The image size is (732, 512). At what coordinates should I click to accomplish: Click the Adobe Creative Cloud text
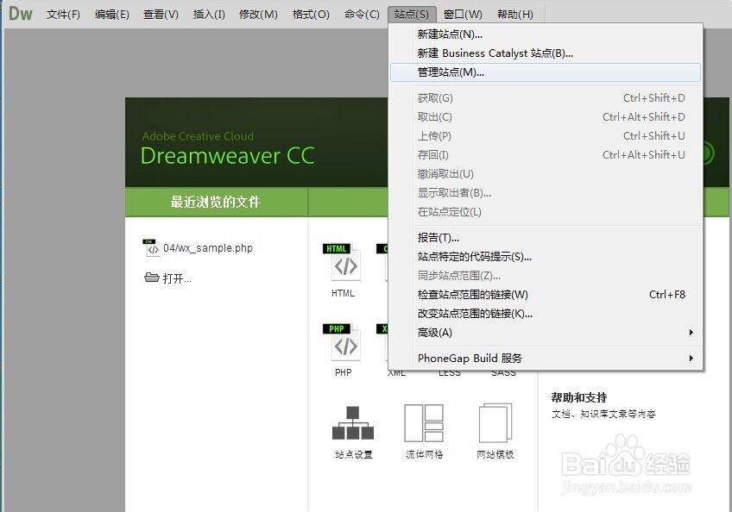pyautogui.click(x=198, y=136)
